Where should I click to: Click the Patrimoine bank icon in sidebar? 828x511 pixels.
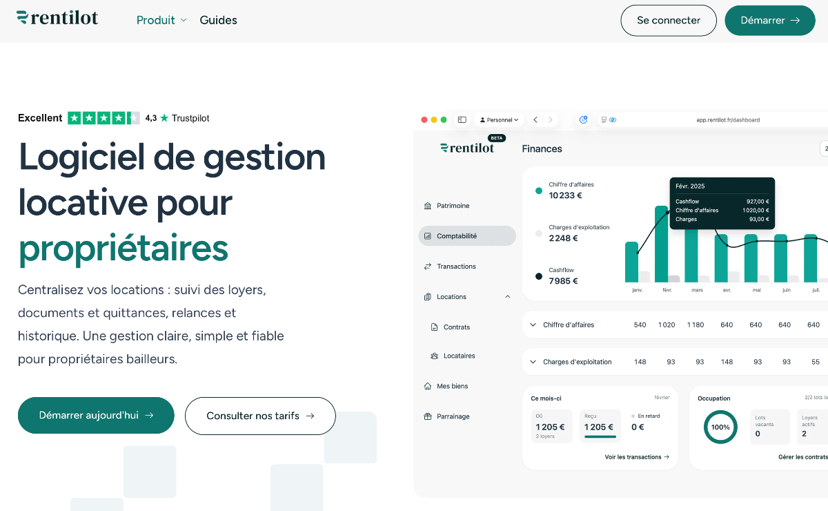(428, 206)
